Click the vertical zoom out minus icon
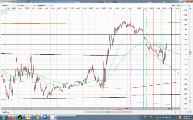This screenshot has height=120, width=193. [x=190, y=109]
